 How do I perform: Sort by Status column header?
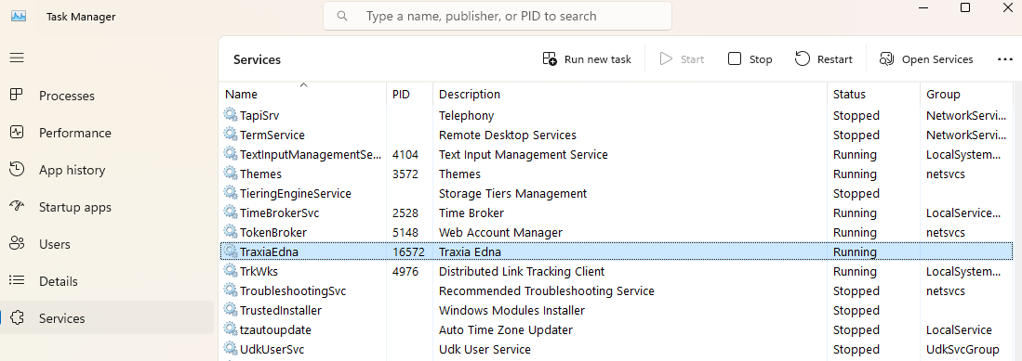(x=874, y=94)
